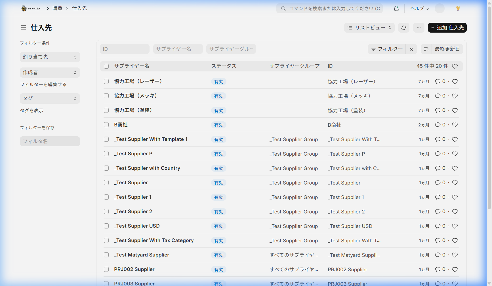Viewport: 492px width, 286px height.
Task: Click the sort direction toggle icon
Action: pos(426,49)
